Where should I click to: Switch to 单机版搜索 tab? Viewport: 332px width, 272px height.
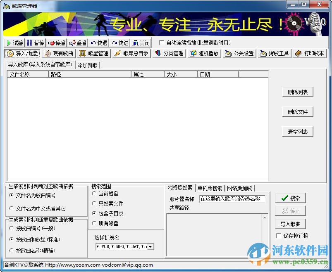pos(210,188)
